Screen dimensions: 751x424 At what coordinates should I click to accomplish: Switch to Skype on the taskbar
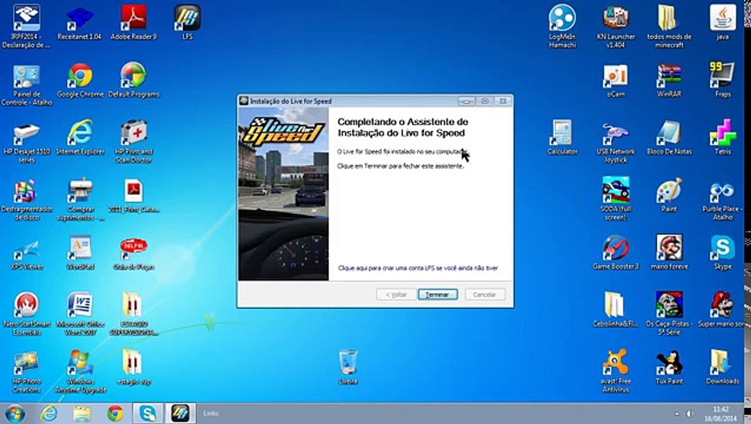tap(146, 413)
